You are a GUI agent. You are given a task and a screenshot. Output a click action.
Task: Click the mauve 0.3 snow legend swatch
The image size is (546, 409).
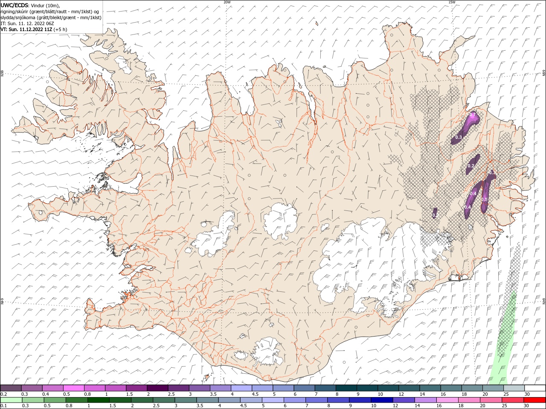(32, 388)
